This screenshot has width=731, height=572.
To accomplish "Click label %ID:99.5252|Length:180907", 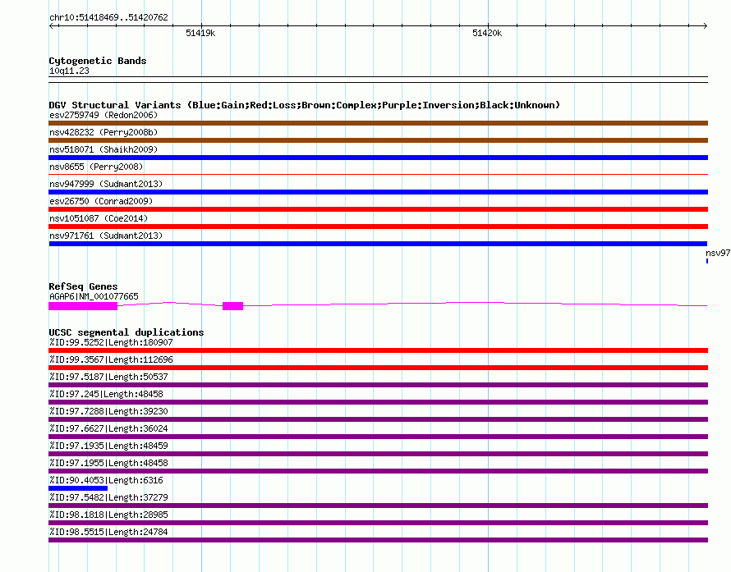I will point(111,342).
